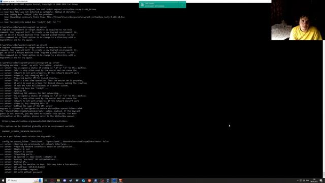Click the terminal vertical scrollbar
The height and width of the screenshot is (183, 325).
[x=324, y=109]
